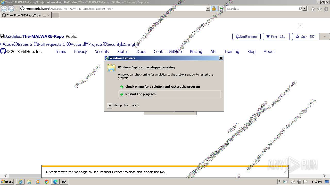Click the Action Center flag tray icon
The width and height of the screenshot is (330, 185).
click(x=306, y=182)
